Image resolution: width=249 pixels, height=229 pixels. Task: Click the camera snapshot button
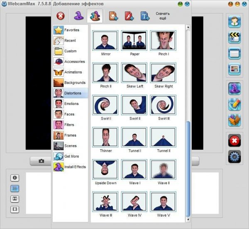[41, 161]
